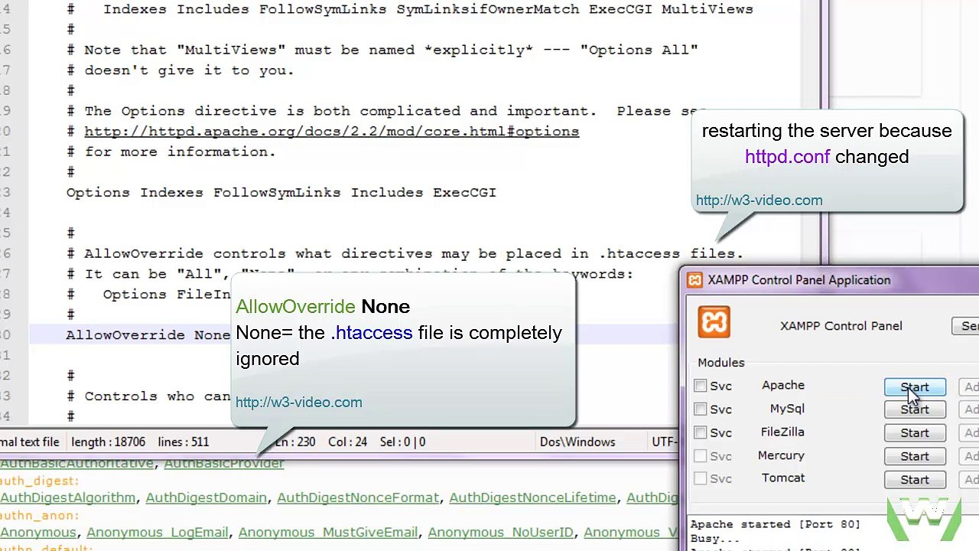Enable Svc checkbox for MySql
979x551 pixels.
pyautogui.click(x=701, y=409)
